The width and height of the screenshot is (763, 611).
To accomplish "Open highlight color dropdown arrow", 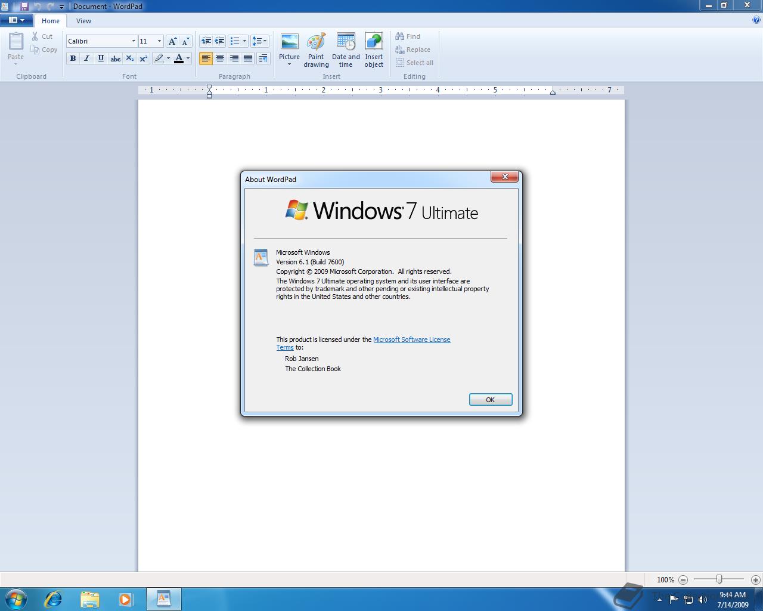I will pyautogui.click(x=168, y=58).
